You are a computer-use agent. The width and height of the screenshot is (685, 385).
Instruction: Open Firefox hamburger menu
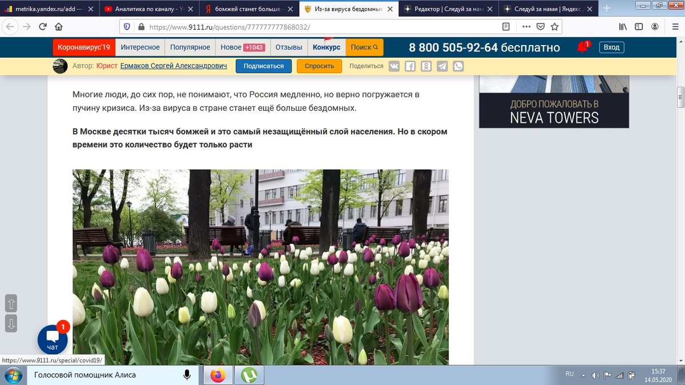(674, 27)
